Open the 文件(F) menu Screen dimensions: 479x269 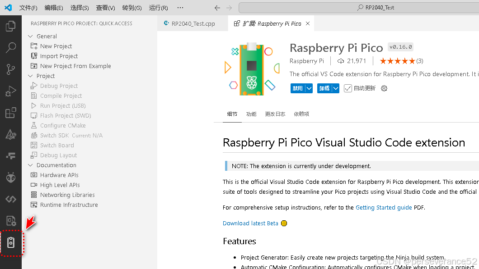tap(28, 8)
